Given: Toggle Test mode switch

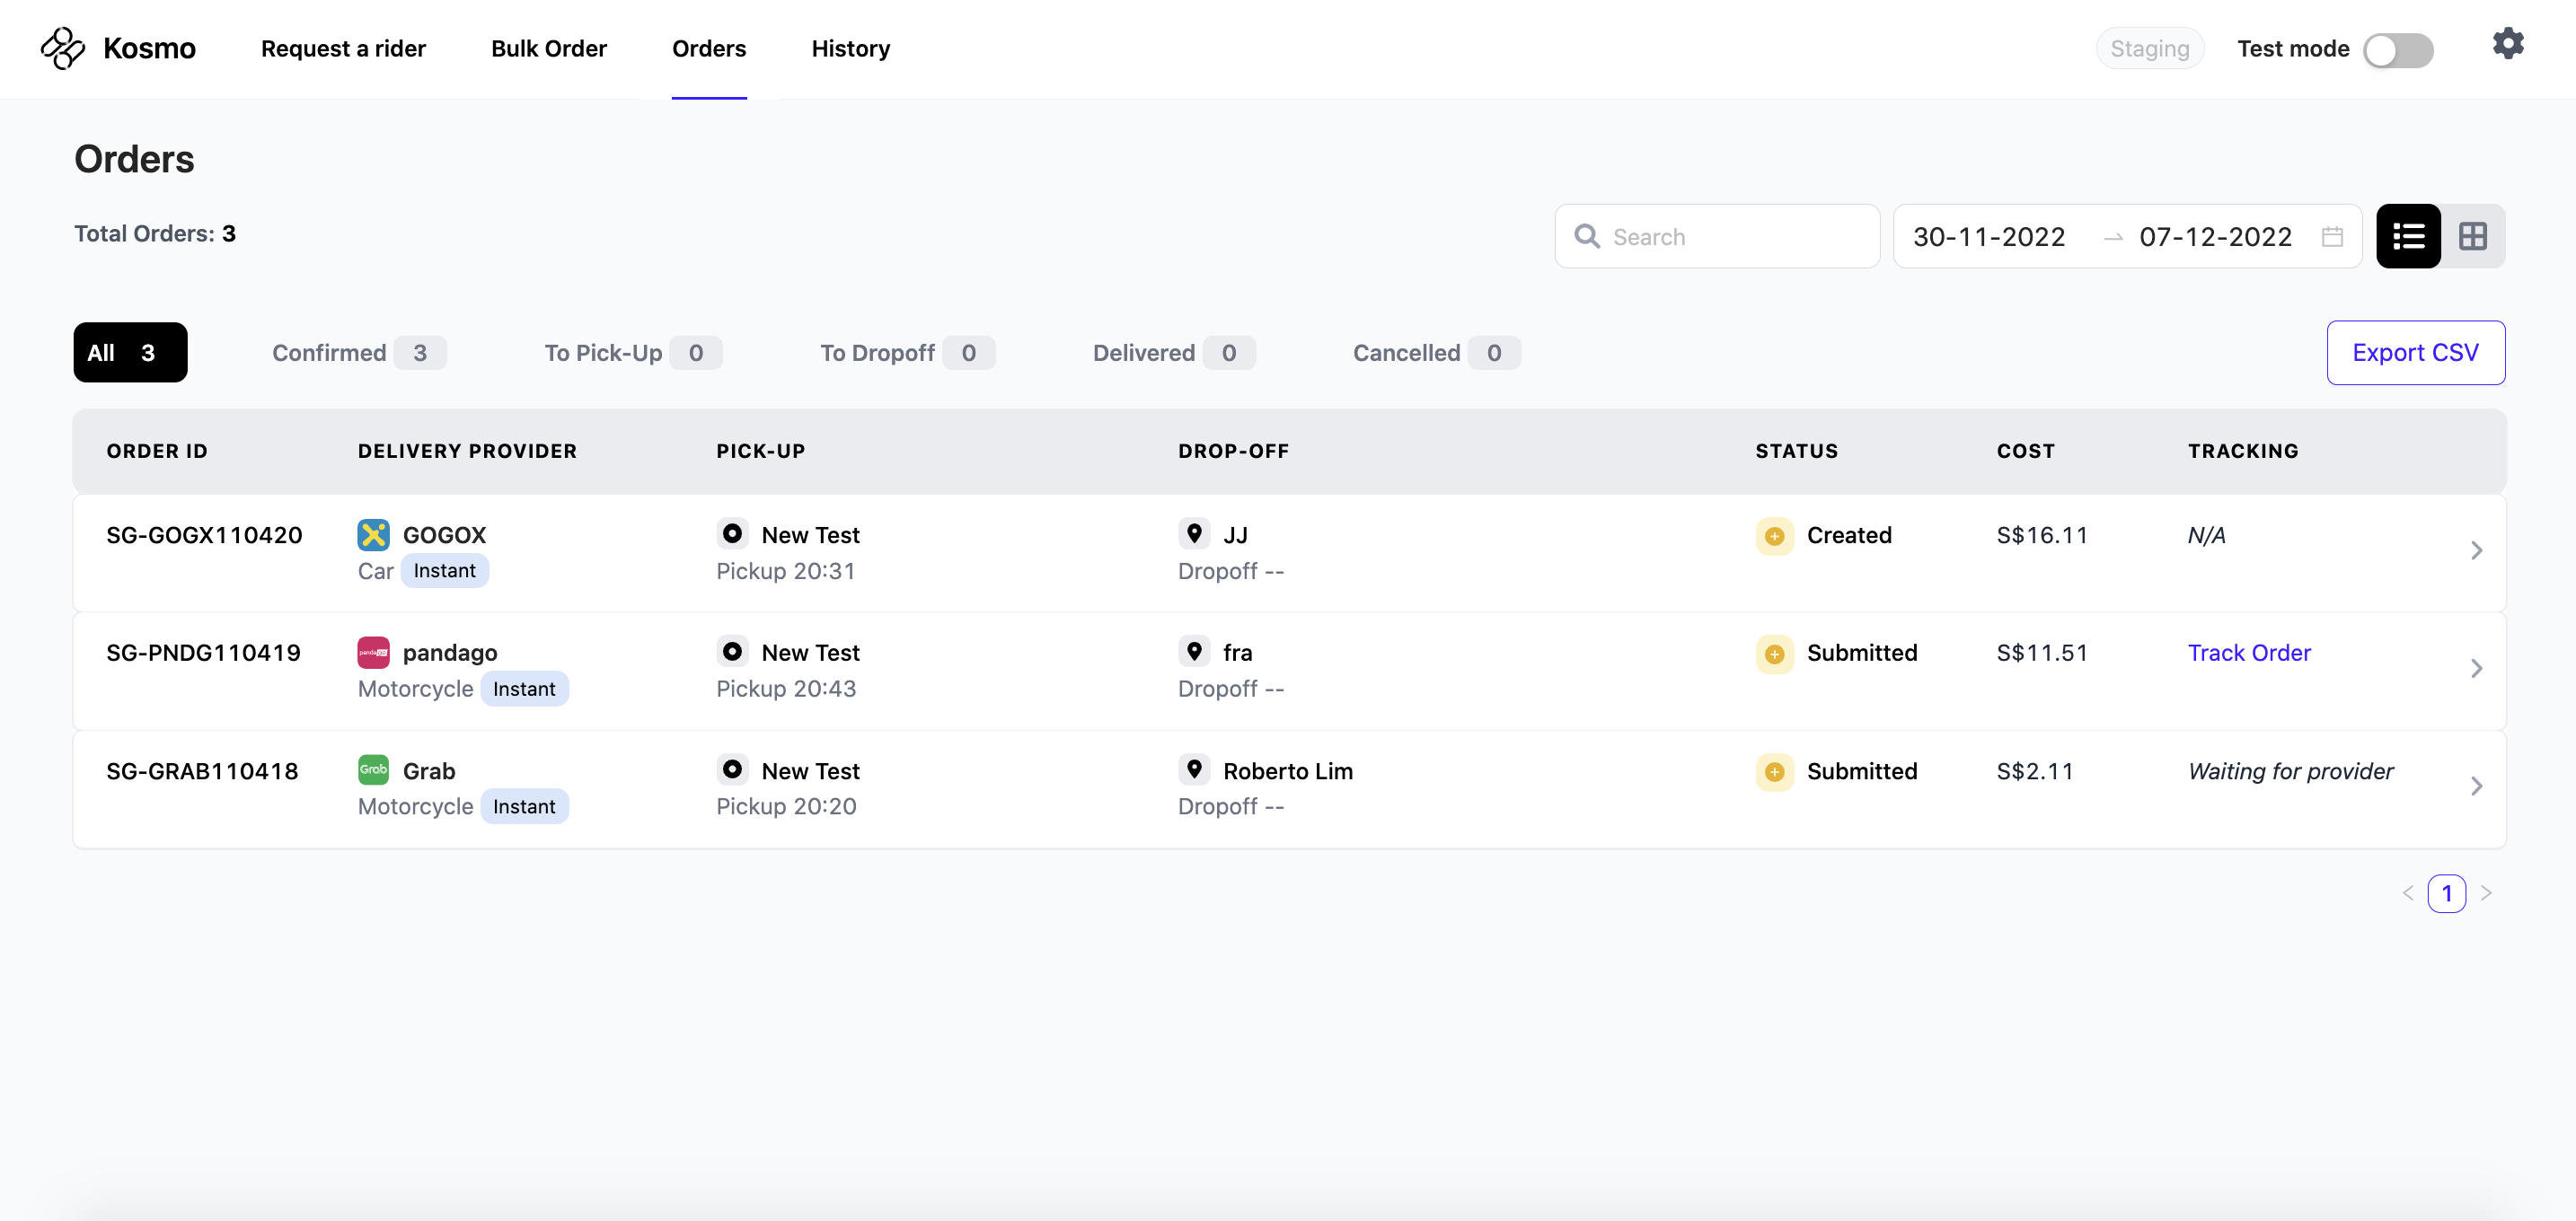Looking at the screenshot, I should 2397,50.
